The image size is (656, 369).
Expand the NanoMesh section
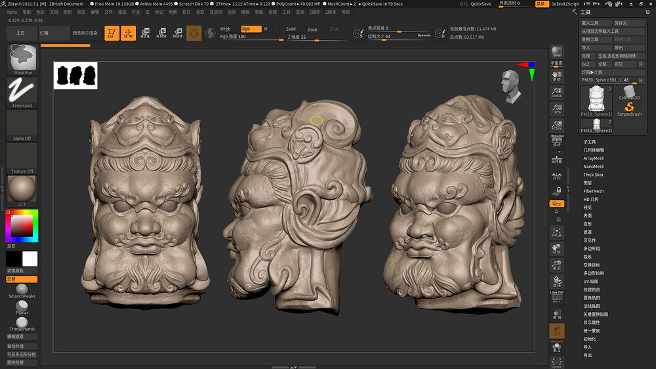pyautogui.click(x=594, y=166)
